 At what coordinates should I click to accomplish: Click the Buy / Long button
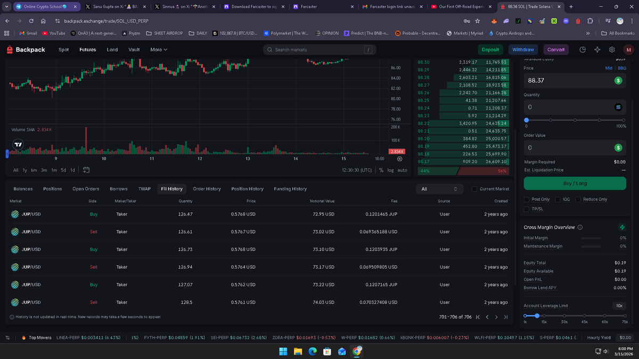[x=575, y=183]
